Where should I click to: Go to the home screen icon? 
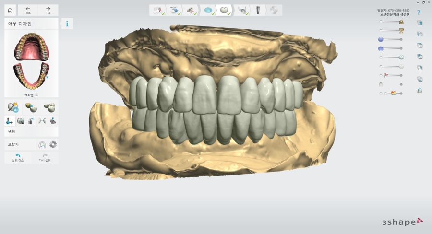click(x=10, y=10)
